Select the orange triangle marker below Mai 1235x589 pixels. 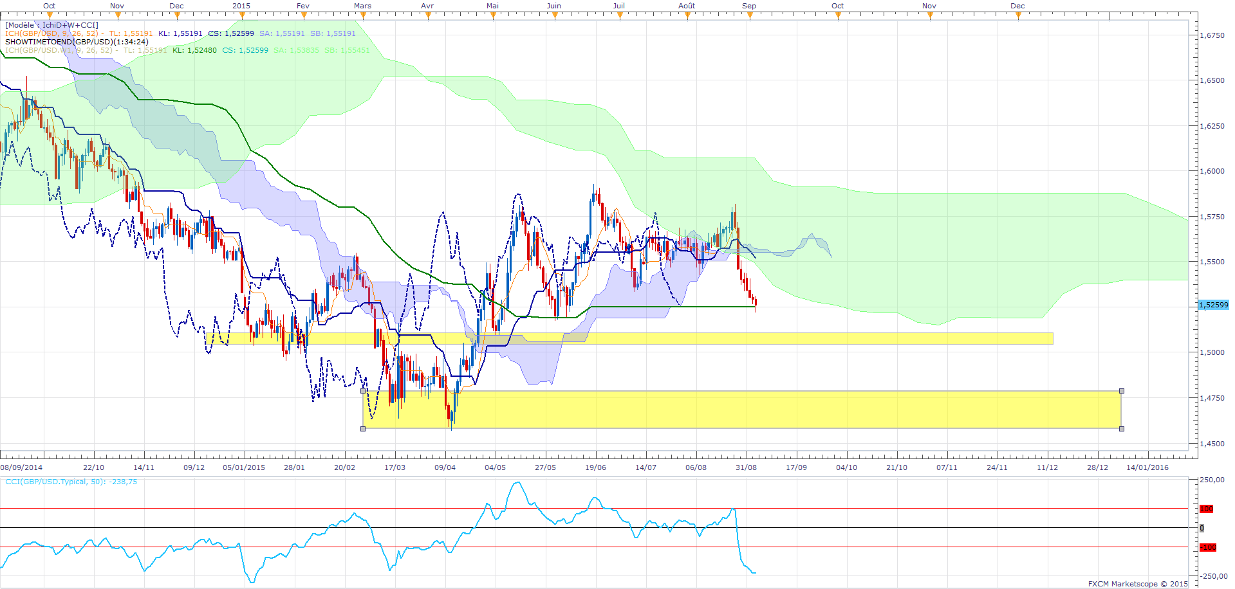point(493,15)
